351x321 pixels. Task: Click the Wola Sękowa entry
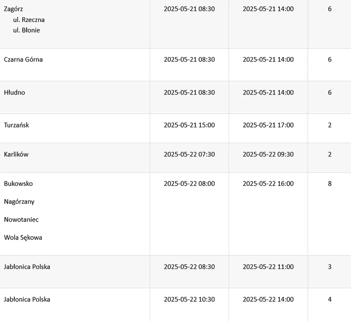tap(23, 238)
